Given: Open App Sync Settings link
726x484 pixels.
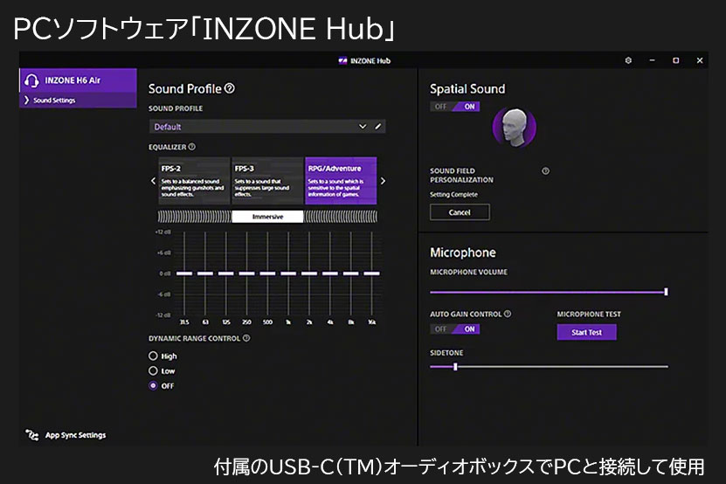Looking at the screenshot, I should 75,435.
